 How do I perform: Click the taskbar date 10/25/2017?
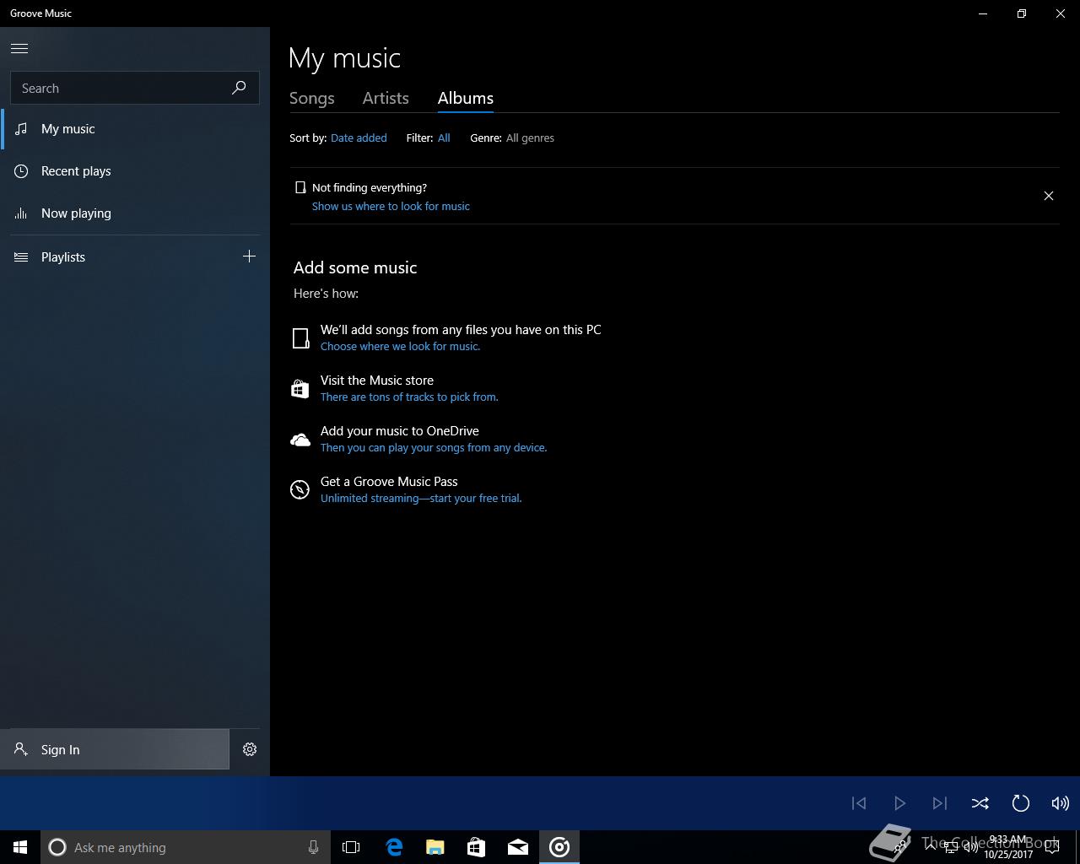(1008, 854)
